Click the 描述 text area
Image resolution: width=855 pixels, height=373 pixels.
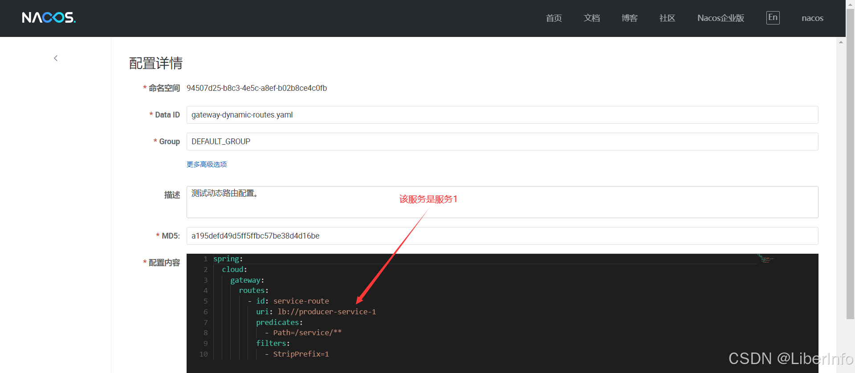click(x=502, y=202)
